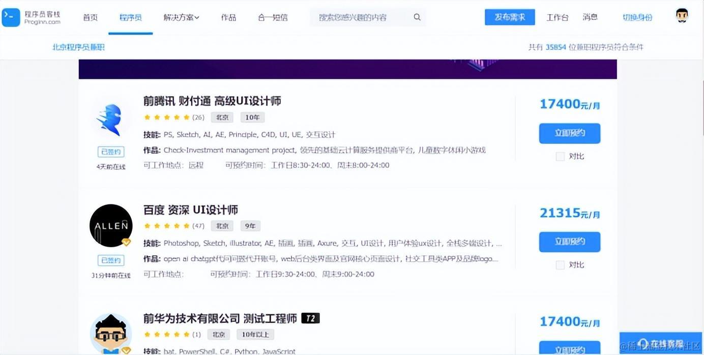Open the user avatar menu
This screenshot has width=704, height=355.
coord(682,16)
